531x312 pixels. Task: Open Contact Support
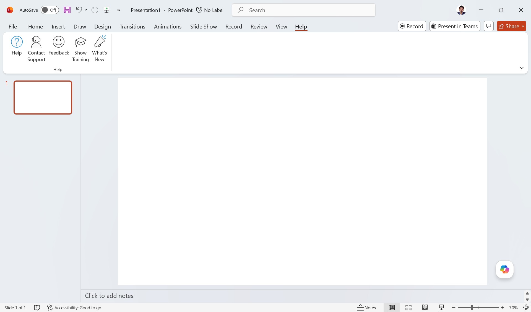click(36, 49)
